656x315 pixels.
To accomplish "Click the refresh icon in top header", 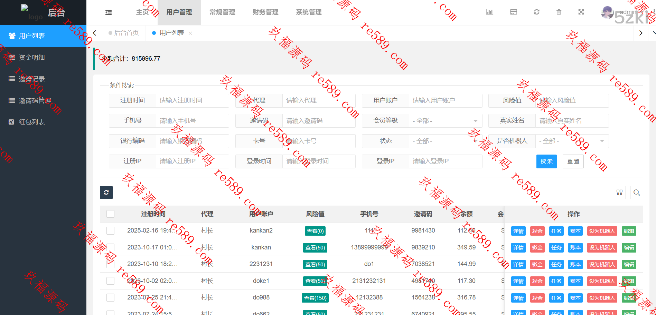I will point(536,12).
